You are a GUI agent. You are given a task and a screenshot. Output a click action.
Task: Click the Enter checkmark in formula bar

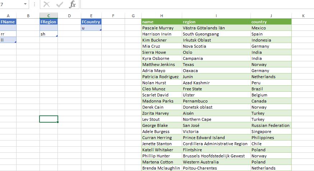tap(60, 4)
